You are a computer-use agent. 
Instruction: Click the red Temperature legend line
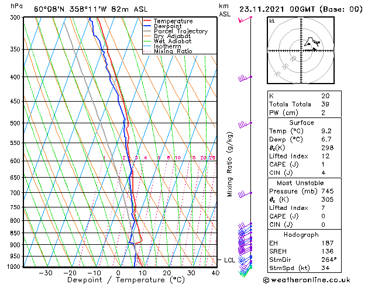click(x=147, y=21)
